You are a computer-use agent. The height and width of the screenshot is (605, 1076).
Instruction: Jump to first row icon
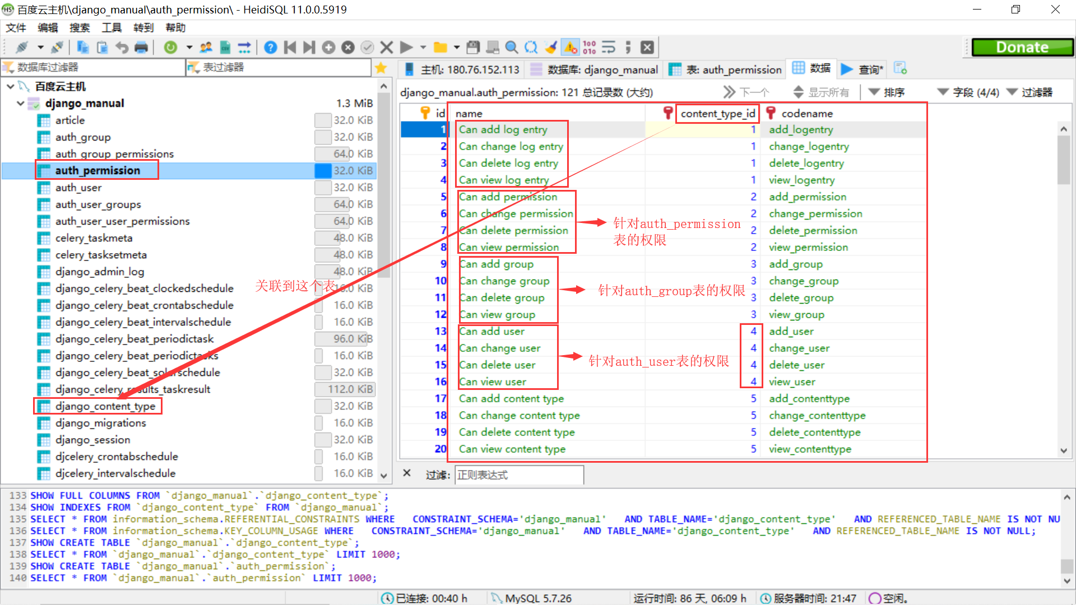point(290,48)
